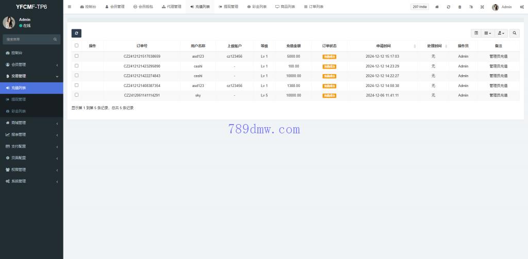Toggle the table card view icon
This screenshot has height=259, width=528.
tap(476, 33)
